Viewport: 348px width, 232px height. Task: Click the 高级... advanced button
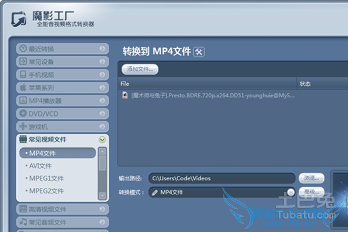click(311, 192)
